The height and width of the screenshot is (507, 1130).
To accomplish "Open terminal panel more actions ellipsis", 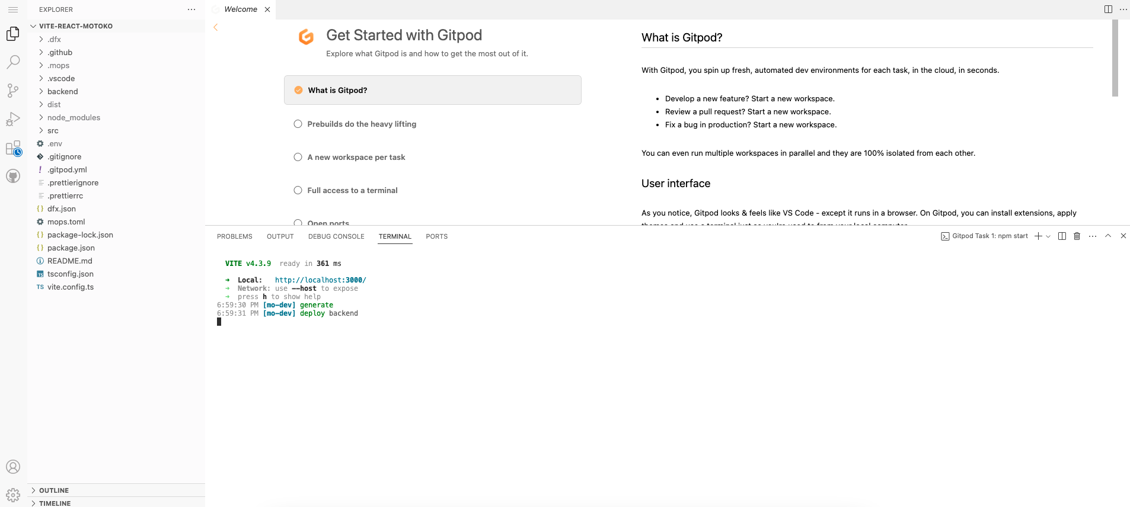I will pos(1093,236).
